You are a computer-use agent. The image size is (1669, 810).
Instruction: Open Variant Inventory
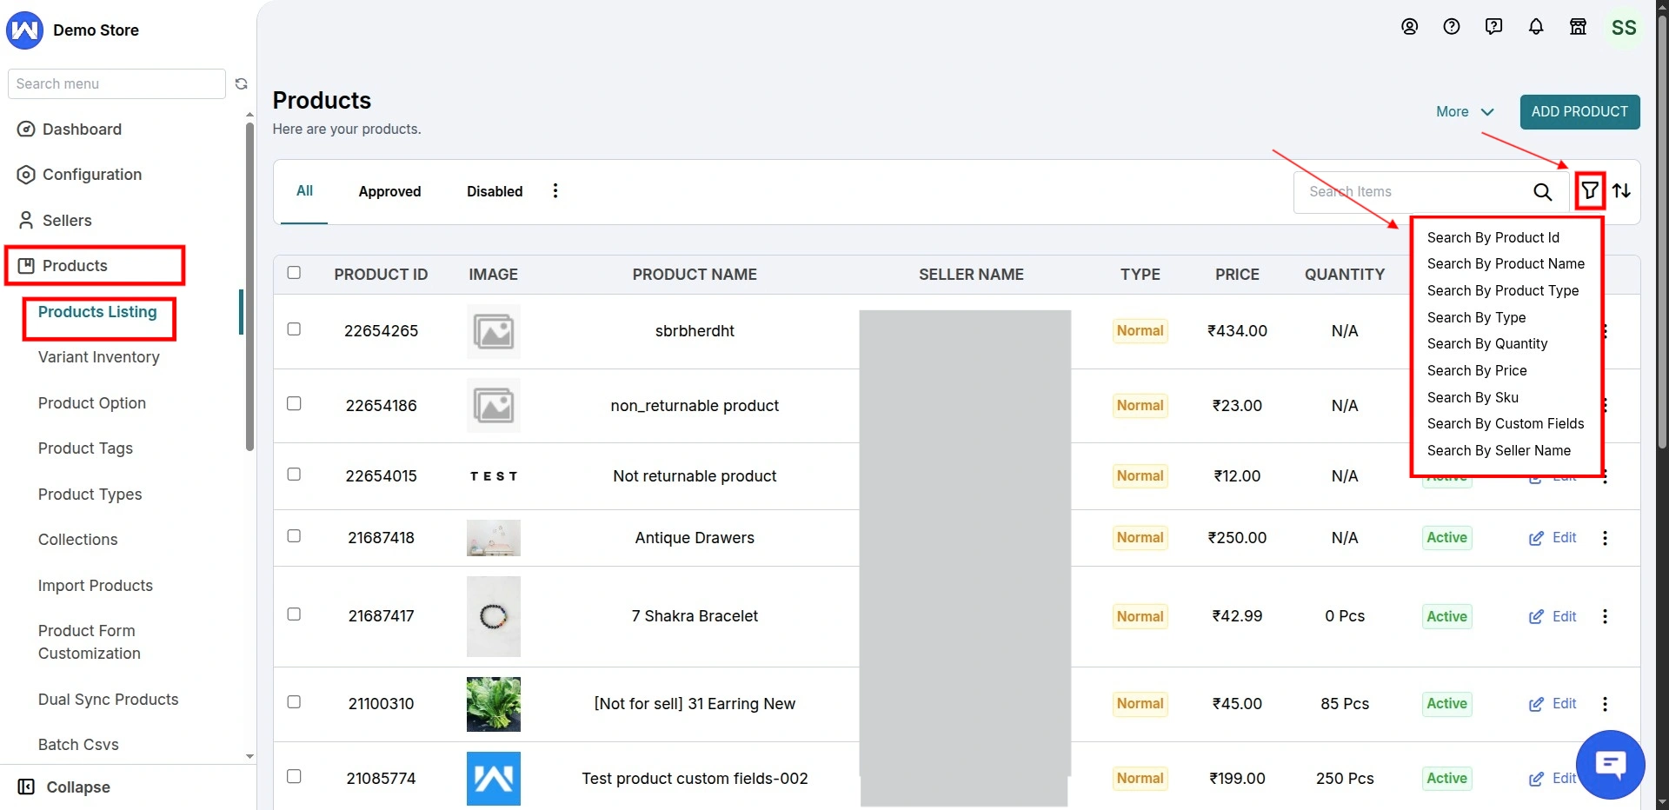point(99,357)
